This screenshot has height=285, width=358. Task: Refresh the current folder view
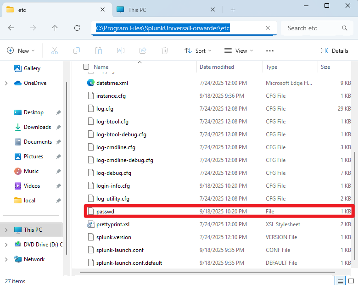(77, 28)
